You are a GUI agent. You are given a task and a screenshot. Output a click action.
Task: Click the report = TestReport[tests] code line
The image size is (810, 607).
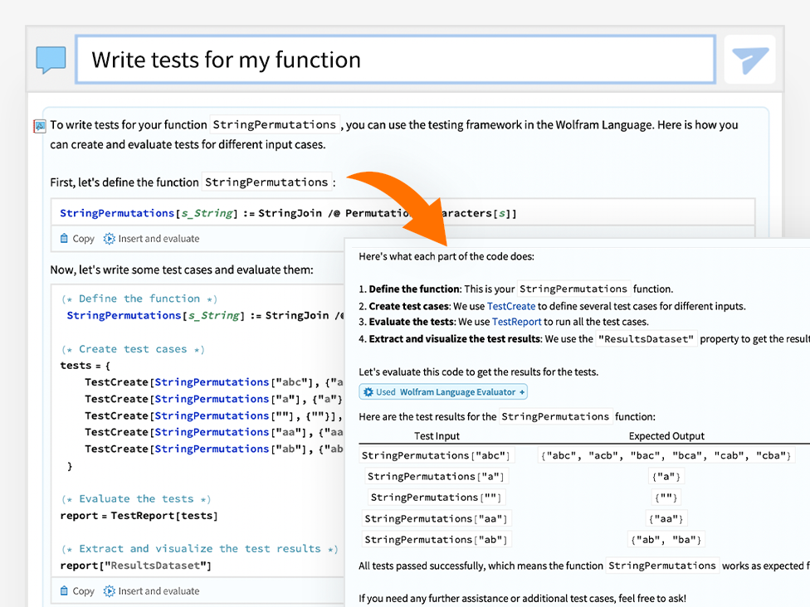[139, 516]
